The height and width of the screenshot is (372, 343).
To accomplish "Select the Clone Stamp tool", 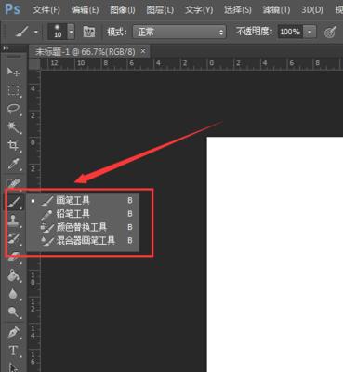I will coord(13,220).
